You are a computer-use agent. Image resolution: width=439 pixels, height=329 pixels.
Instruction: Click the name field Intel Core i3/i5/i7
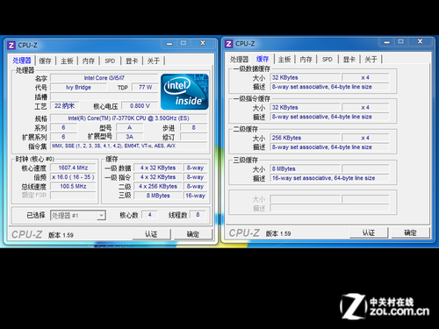pyautogui.click(x=104, y=78)
